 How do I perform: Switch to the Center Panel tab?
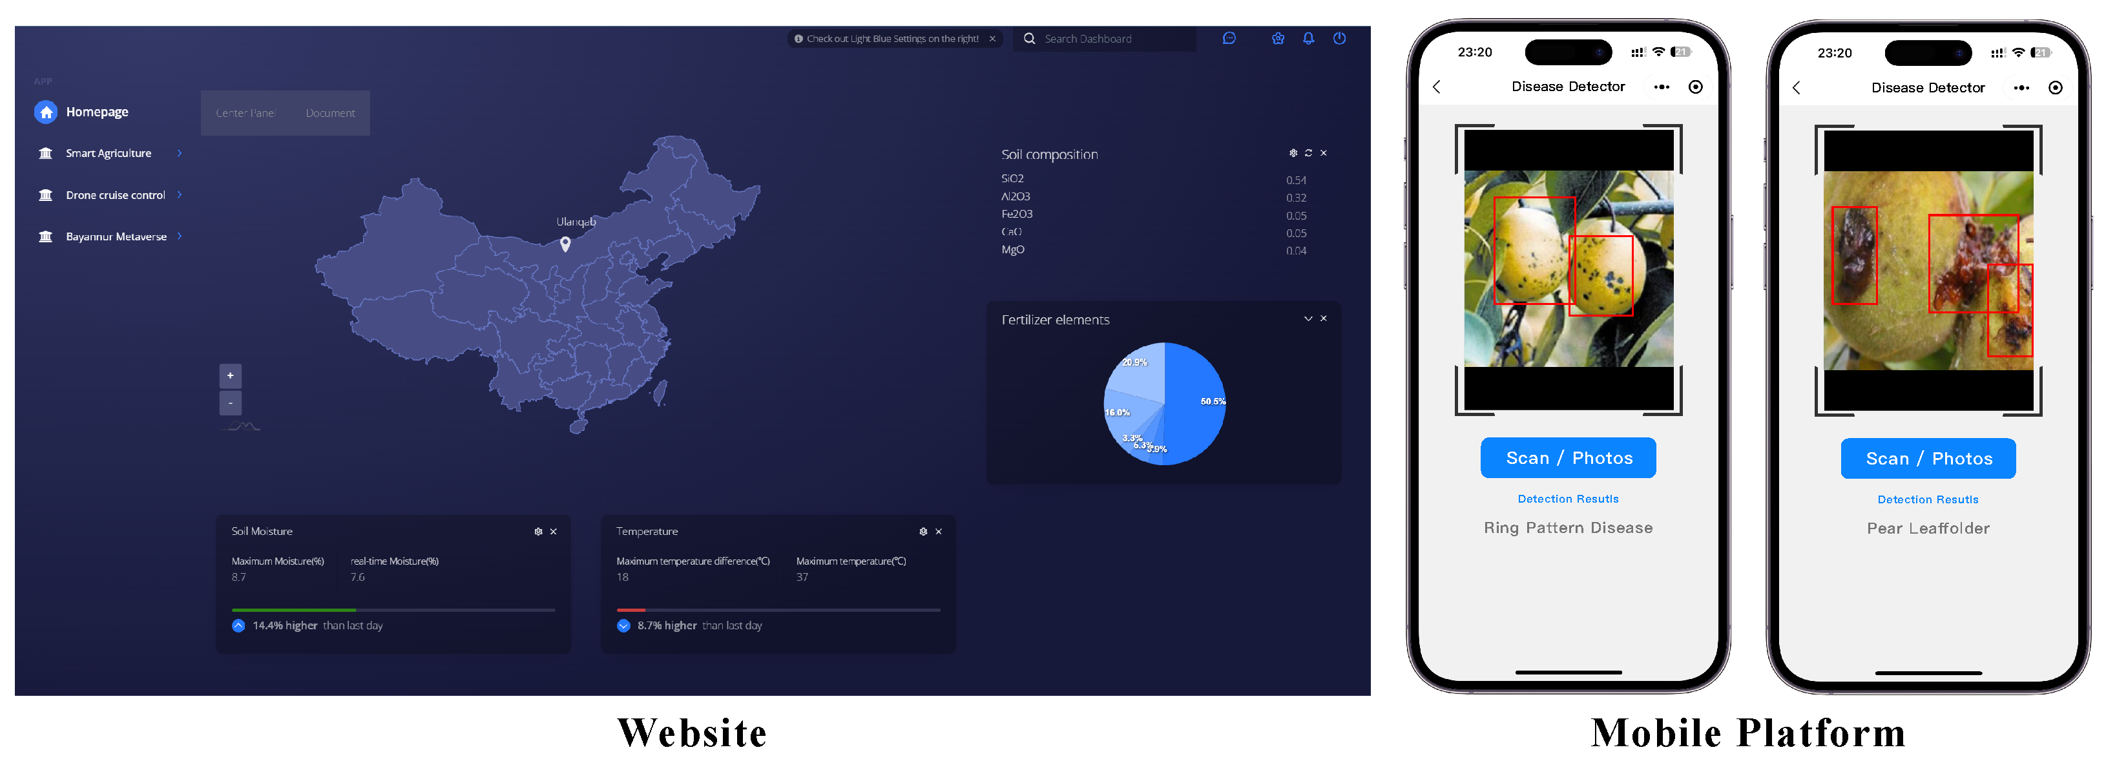tap(245, 113)
